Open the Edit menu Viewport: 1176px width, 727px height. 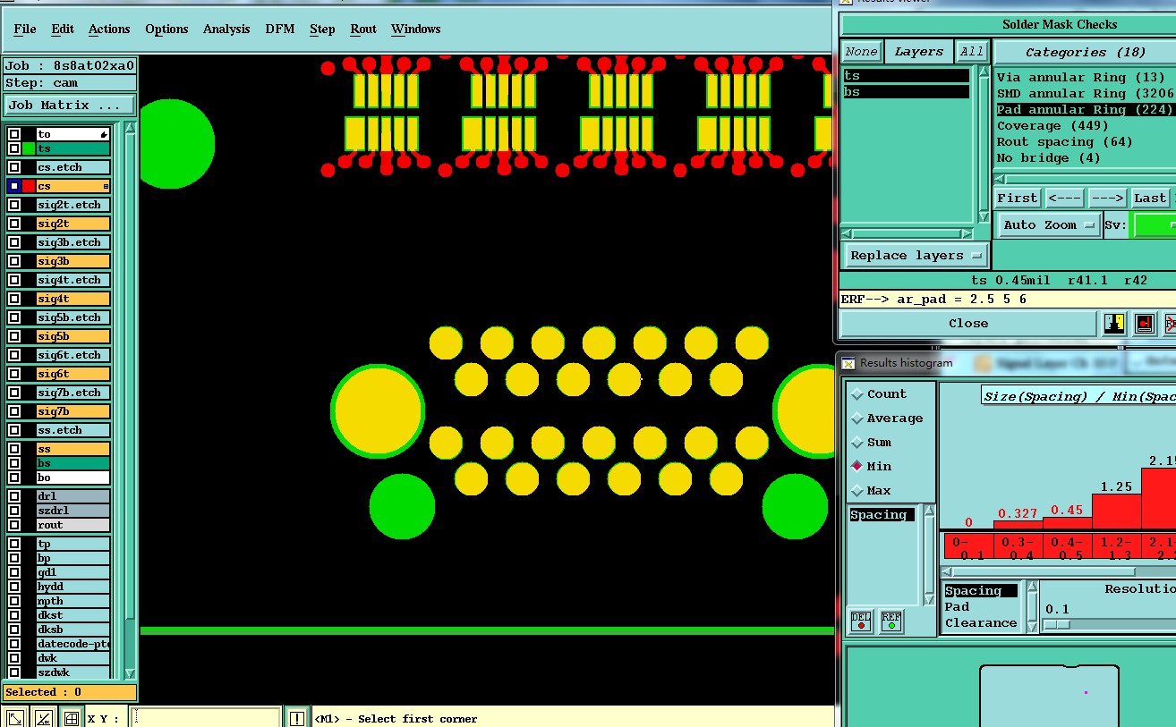click(63, 30)
